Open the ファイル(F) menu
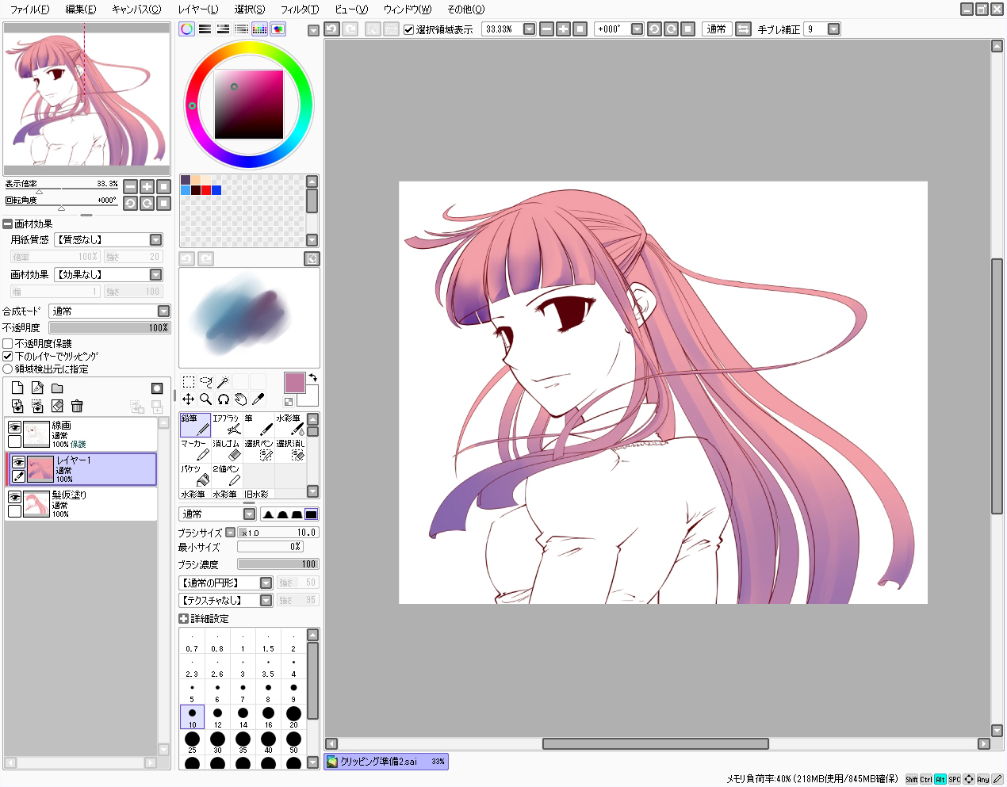1007x787 pixels. [x=29, y=10]
